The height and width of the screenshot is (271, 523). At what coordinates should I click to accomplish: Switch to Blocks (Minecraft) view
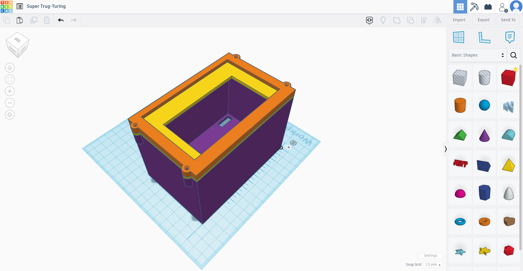tap(474, 6)
